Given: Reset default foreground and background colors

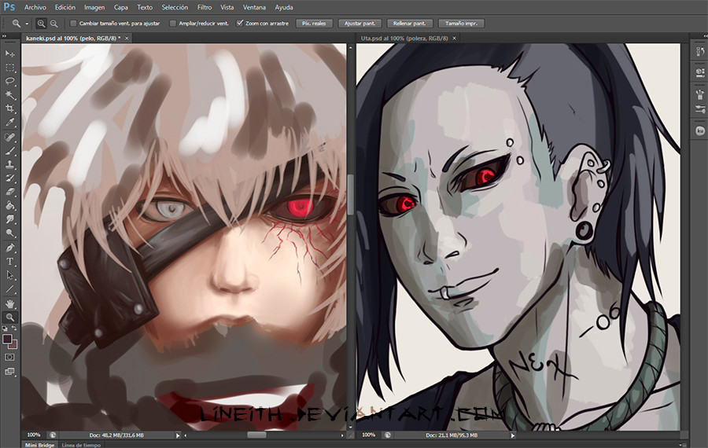Looking at the screenshot, I should [x=5, y=329].
